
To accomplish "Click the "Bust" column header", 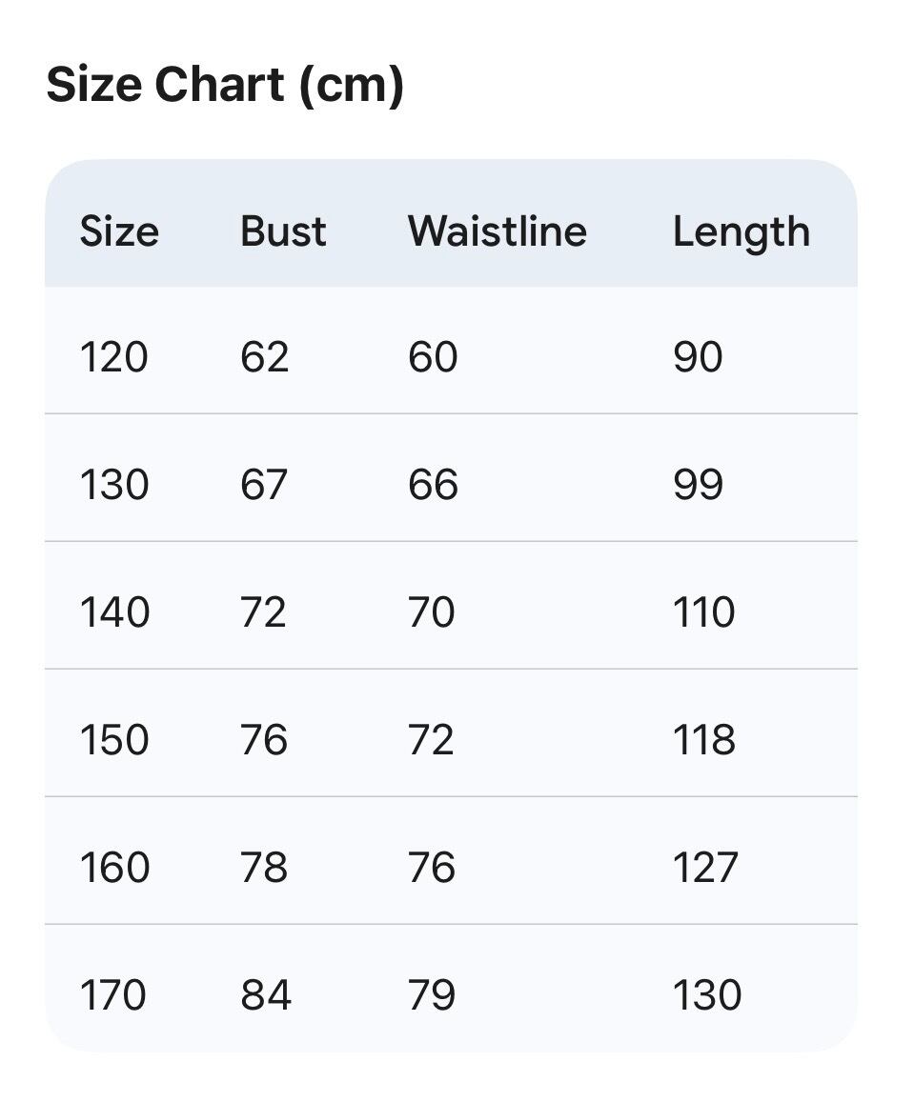I will 283,231.
